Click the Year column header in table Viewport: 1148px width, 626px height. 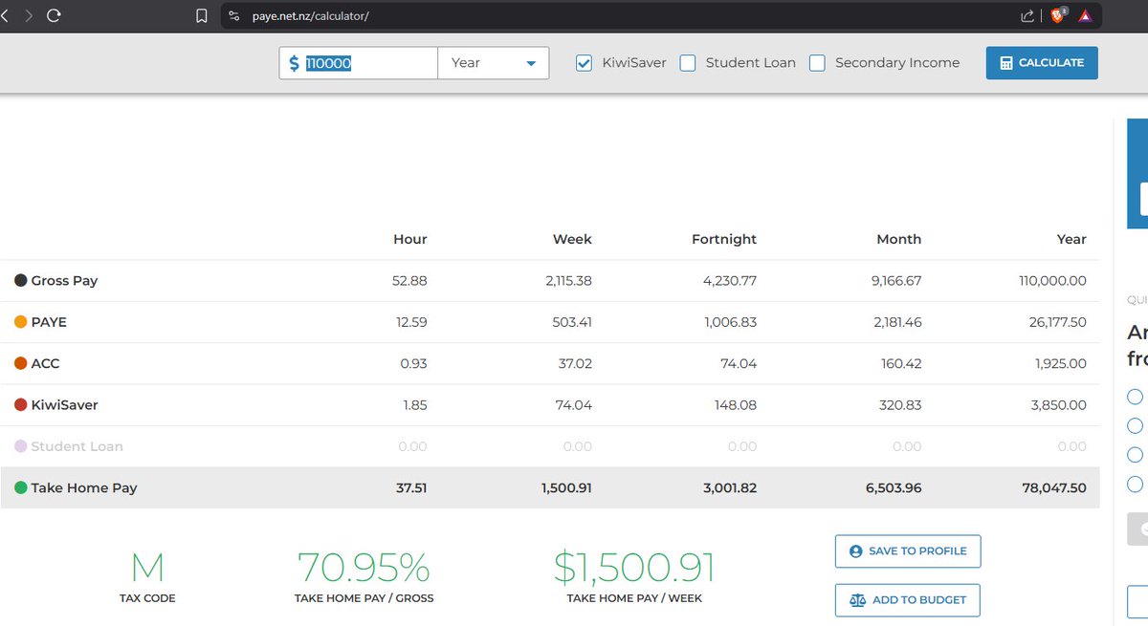coord(1071,239)
